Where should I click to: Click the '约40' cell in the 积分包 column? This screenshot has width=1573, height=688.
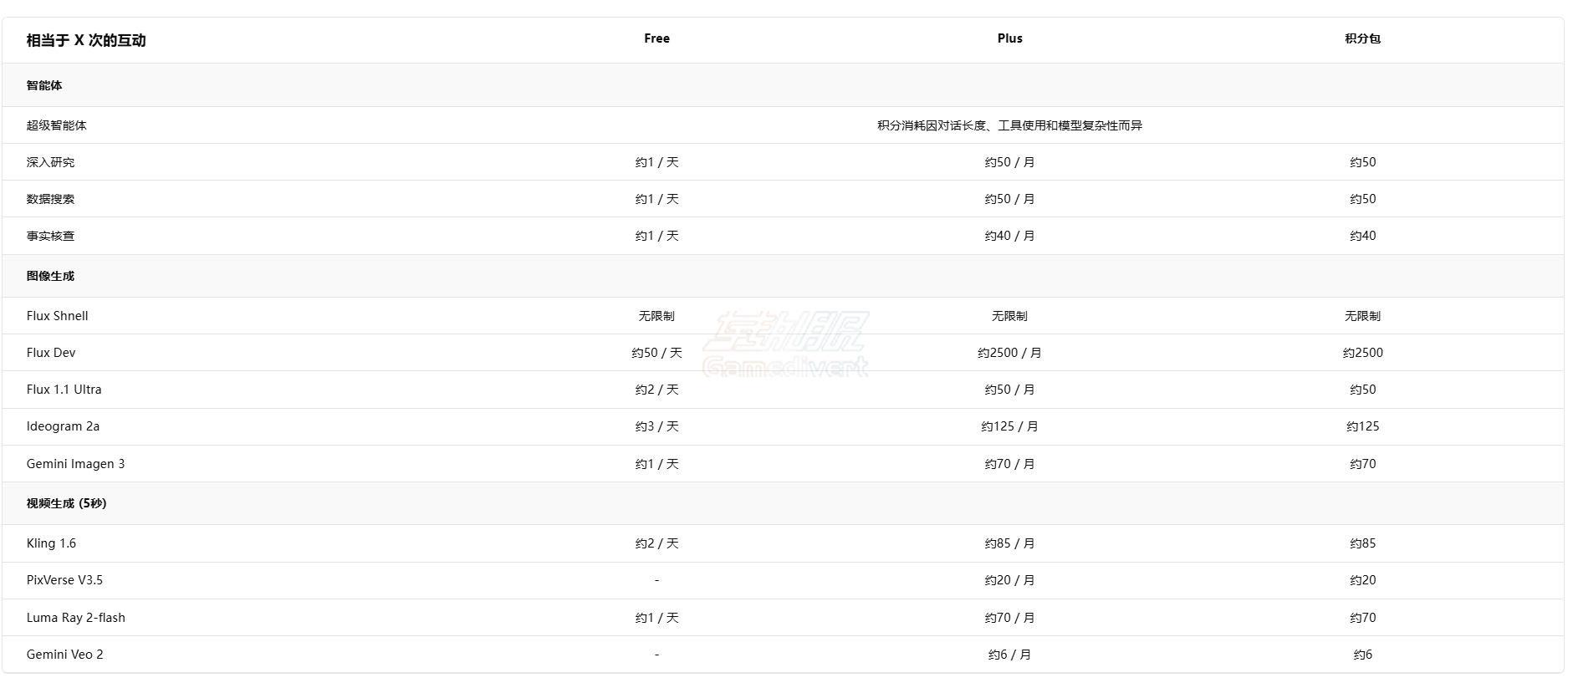[x=1362, y=236]
